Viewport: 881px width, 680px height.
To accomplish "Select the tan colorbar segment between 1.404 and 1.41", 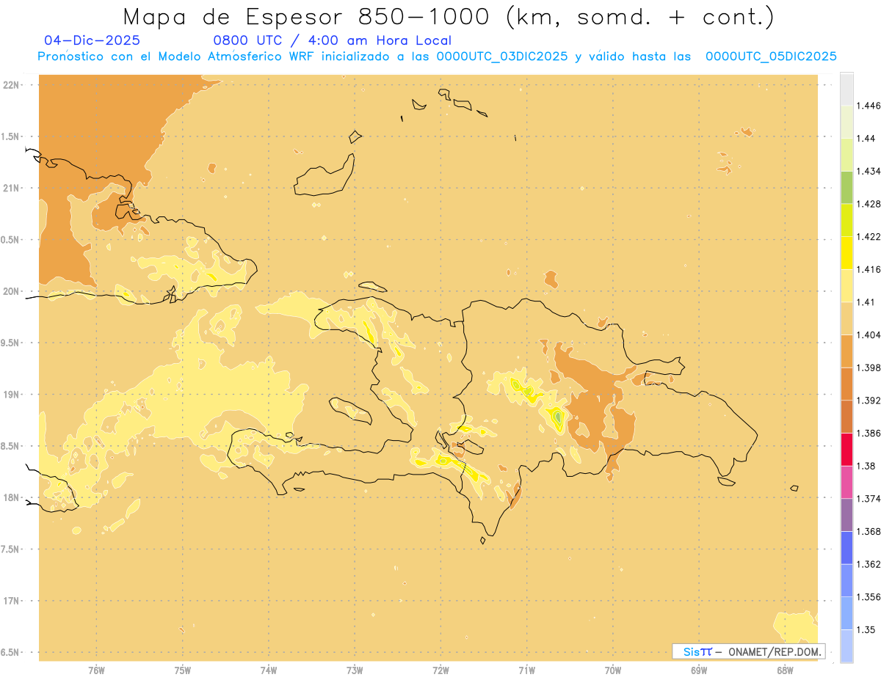I will pos(846,318).
